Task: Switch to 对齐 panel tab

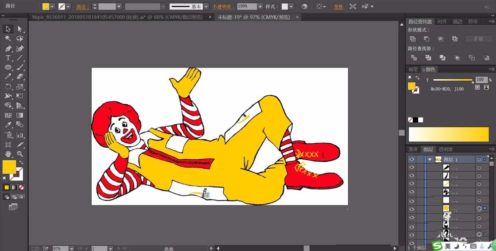Action: tap(442, 21)
